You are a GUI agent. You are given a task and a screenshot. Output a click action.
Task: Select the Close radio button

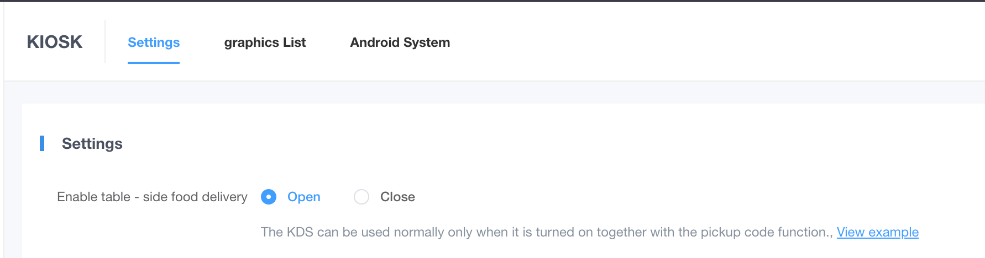coord(361,197)
